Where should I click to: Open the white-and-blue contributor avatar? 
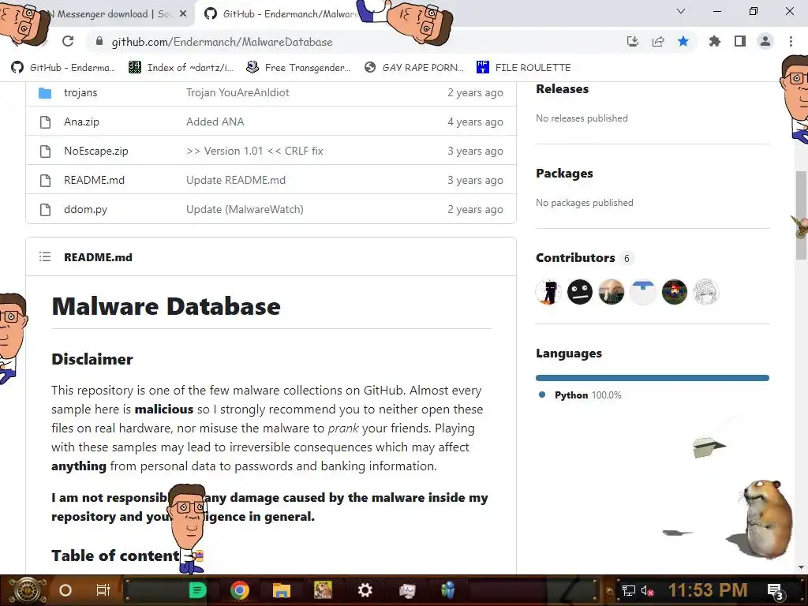642,292
